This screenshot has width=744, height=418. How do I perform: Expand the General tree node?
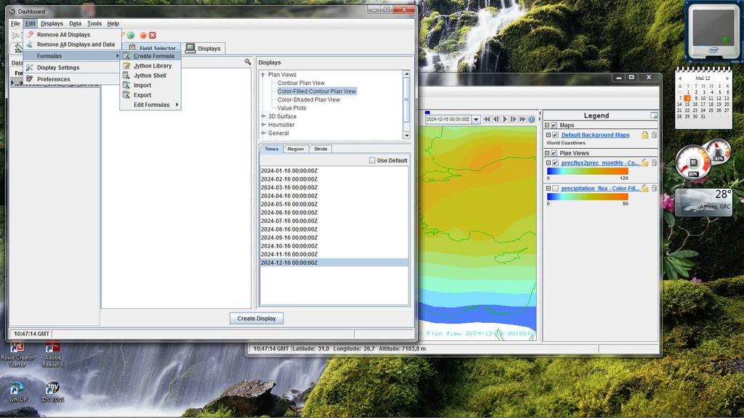pos(263,134)
